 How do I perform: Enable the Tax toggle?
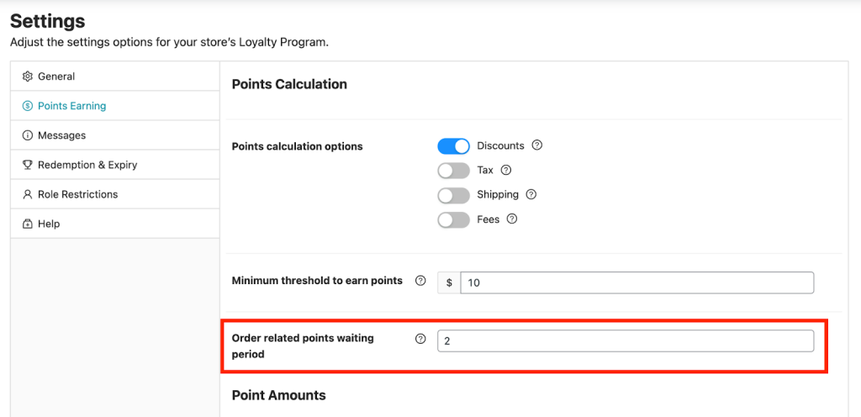click(x=453, y=171)
